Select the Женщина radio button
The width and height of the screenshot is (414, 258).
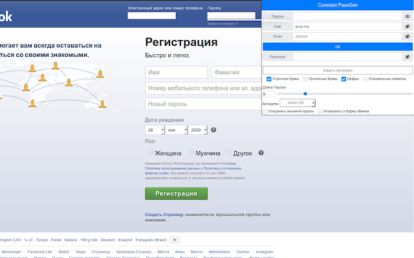(x=150, y=152)
